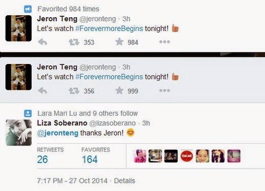Open more options on first tweet

click(x=165, y=42)
